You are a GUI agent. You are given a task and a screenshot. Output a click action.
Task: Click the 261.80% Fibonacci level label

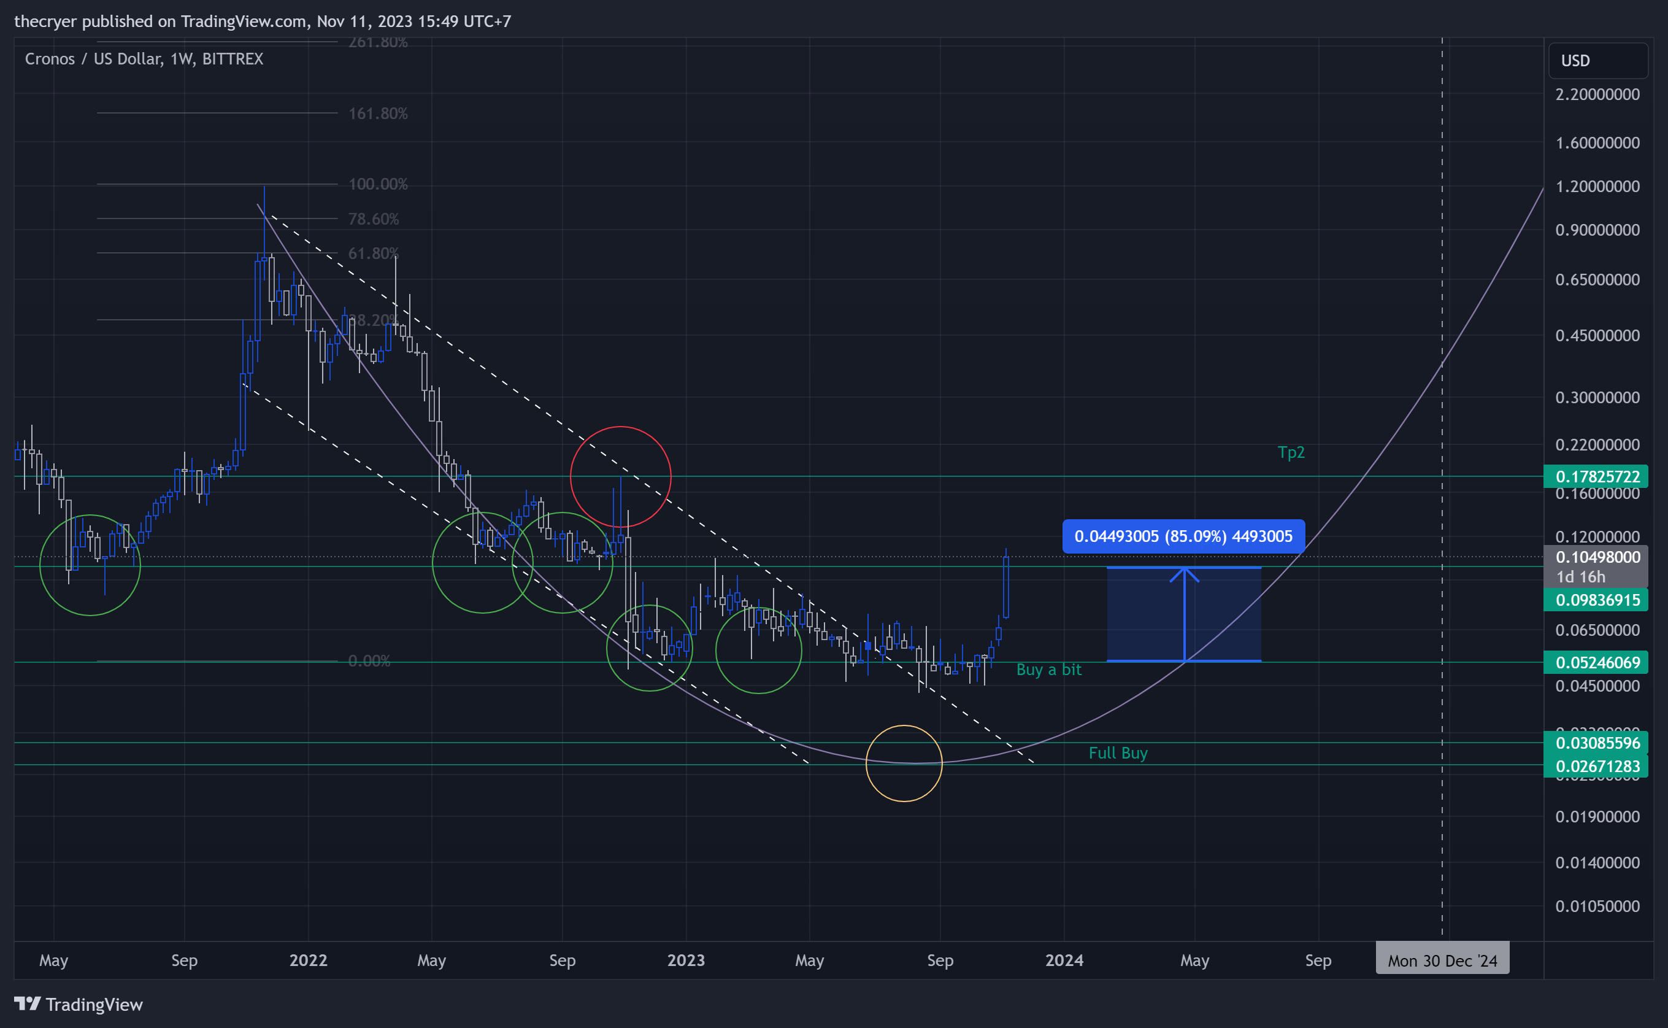(x=378, y=42)
